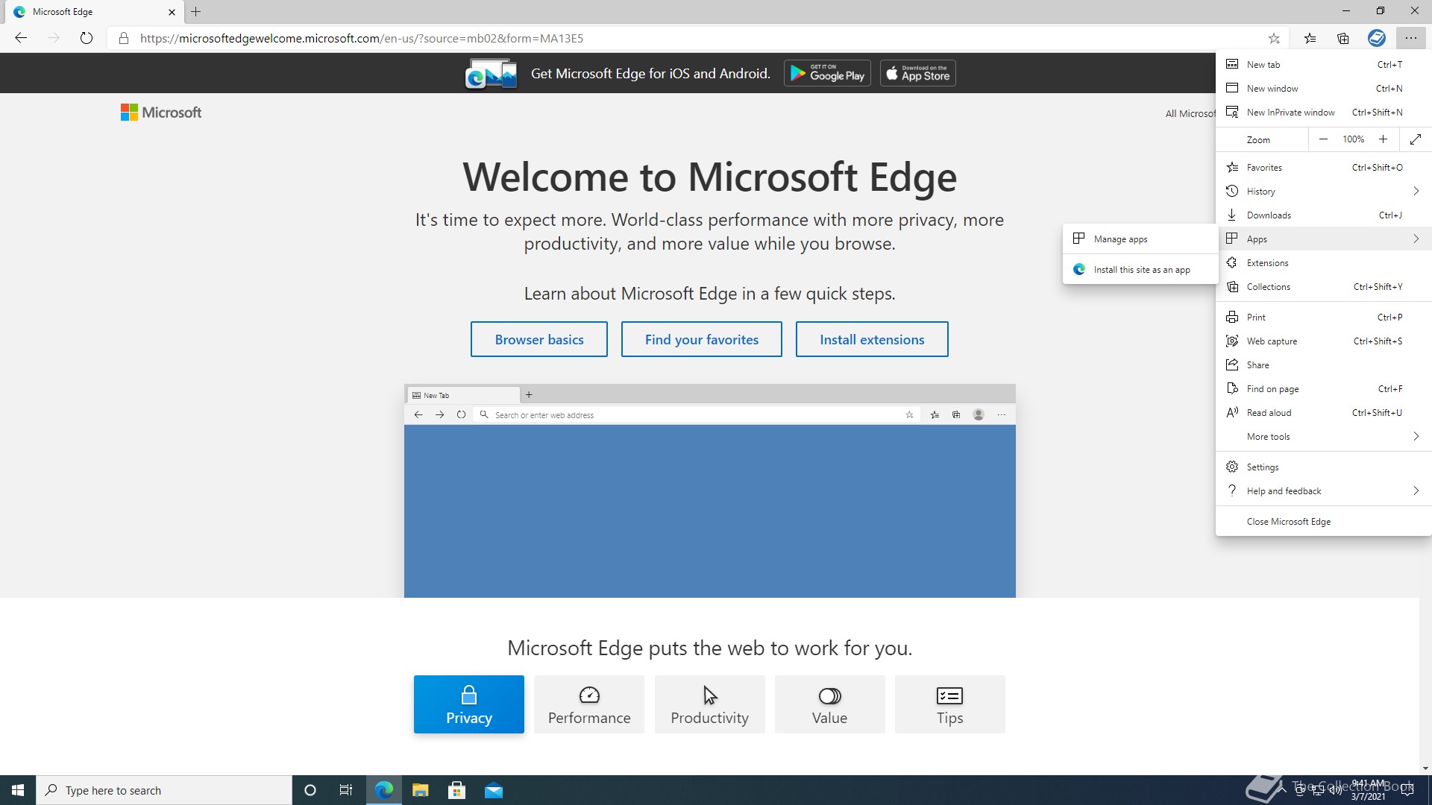Image resolution: width=1432 pixels, height=805 pixels.
Task: Click the browser demo preview image
Action: tap(709, 490)
